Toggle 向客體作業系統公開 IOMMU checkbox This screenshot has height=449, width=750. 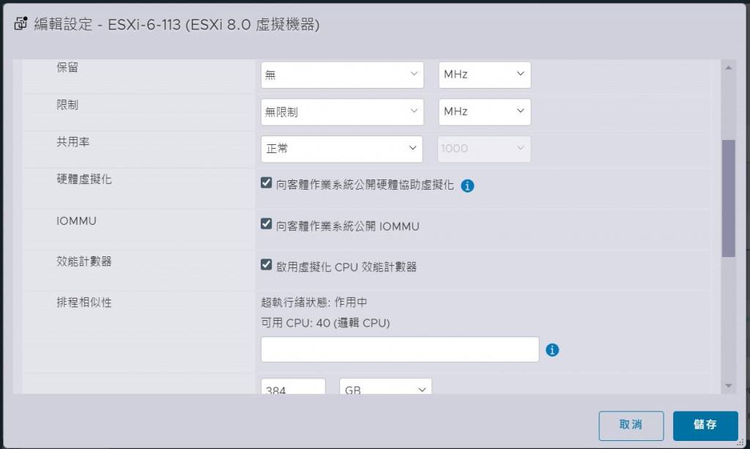[267, 224]
